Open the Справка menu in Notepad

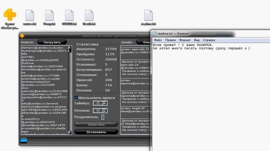[x=209, y=40]
